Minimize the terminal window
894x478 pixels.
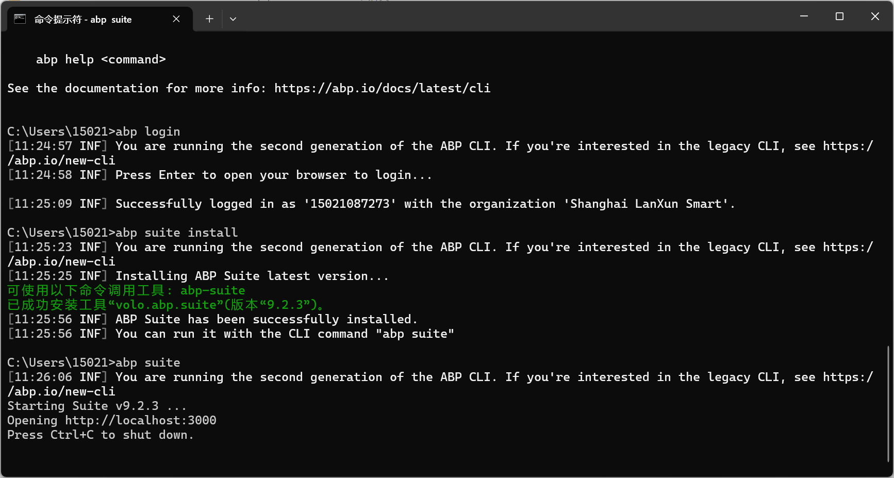click(804, 17)
